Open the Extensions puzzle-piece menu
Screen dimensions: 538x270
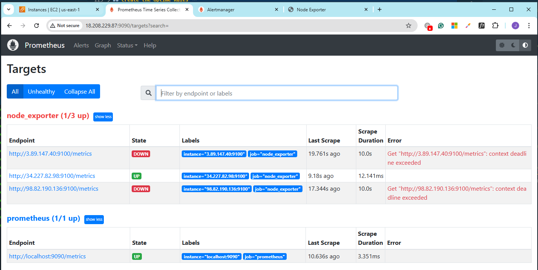pos(495,26)
